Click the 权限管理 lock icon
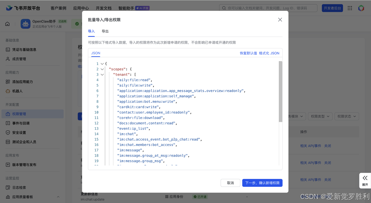This screenshot has width=371, height=203. click(8, 114)
